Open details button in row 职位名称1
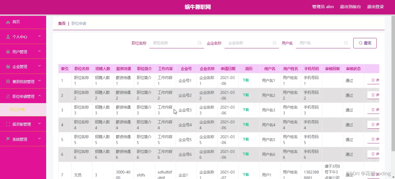The image size is (395, 179). coord(374,80)
